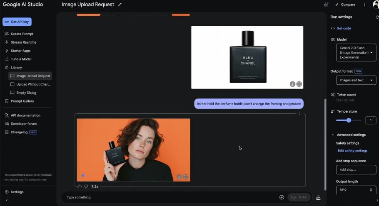This screenshot has height=206, width=379.
Task: Clear the chat with the broom icon
Action: (318, 197)
